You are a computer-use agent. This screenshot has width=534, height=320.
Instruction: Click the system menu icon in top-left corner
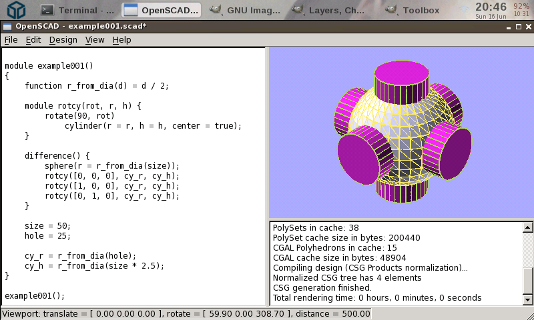click(x=16, y=9)
